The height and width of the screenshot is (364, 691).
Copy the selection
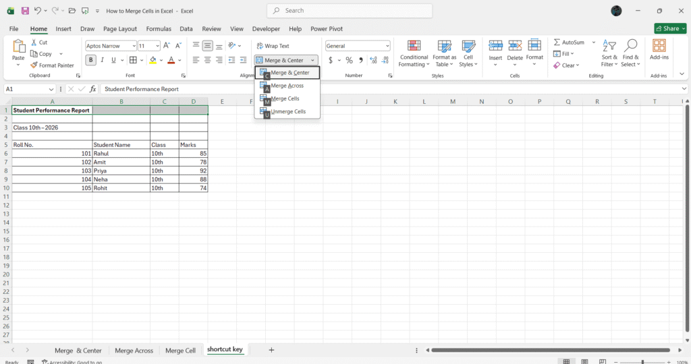click(41, 54)
